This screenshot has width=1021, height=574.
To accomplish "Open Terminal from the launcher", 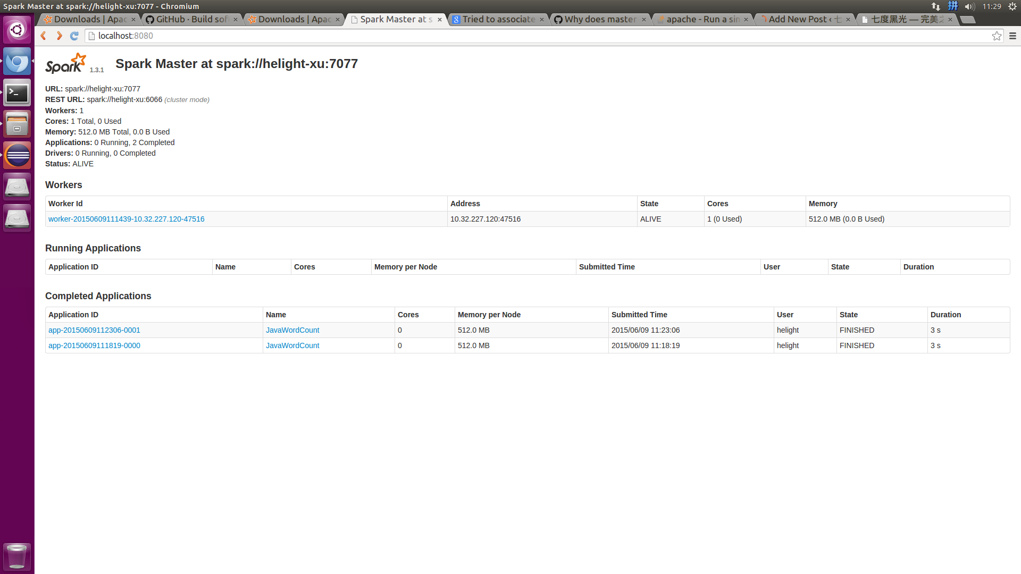I will 17,93.
